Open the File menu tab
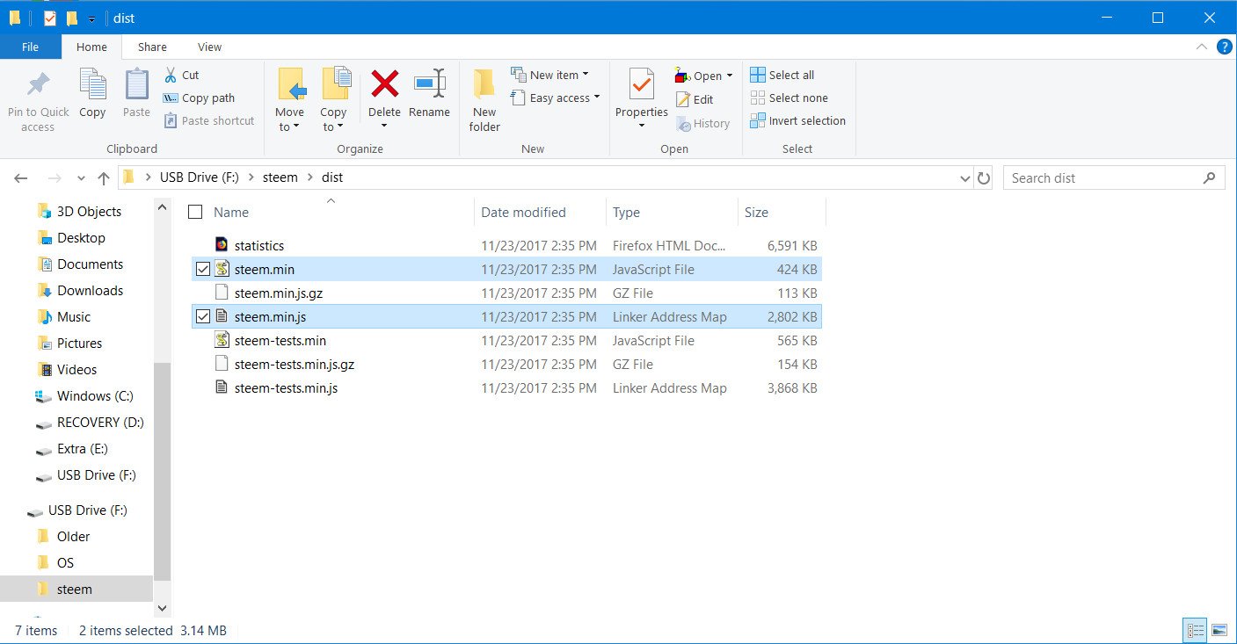 tap(30, 47)
